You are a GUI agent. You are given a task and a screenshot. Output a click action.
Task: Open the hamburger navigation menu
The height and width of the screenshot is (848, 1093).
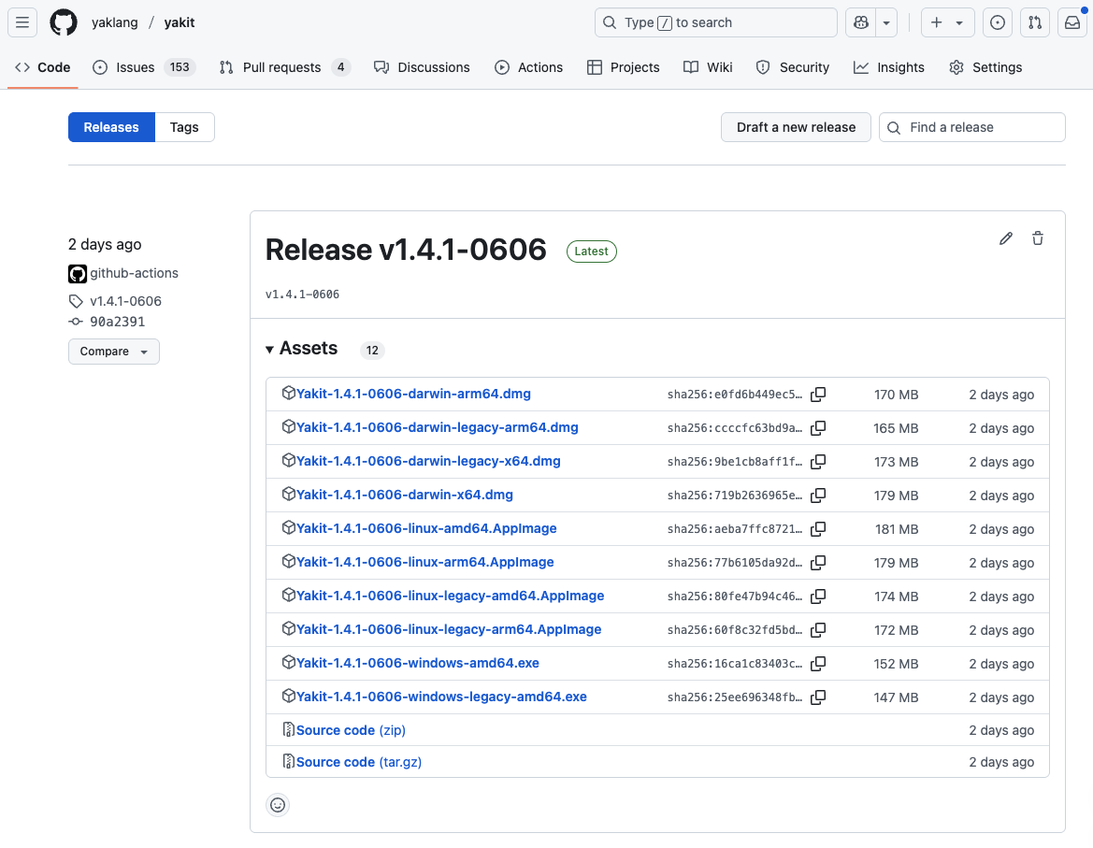pos(22,22)
